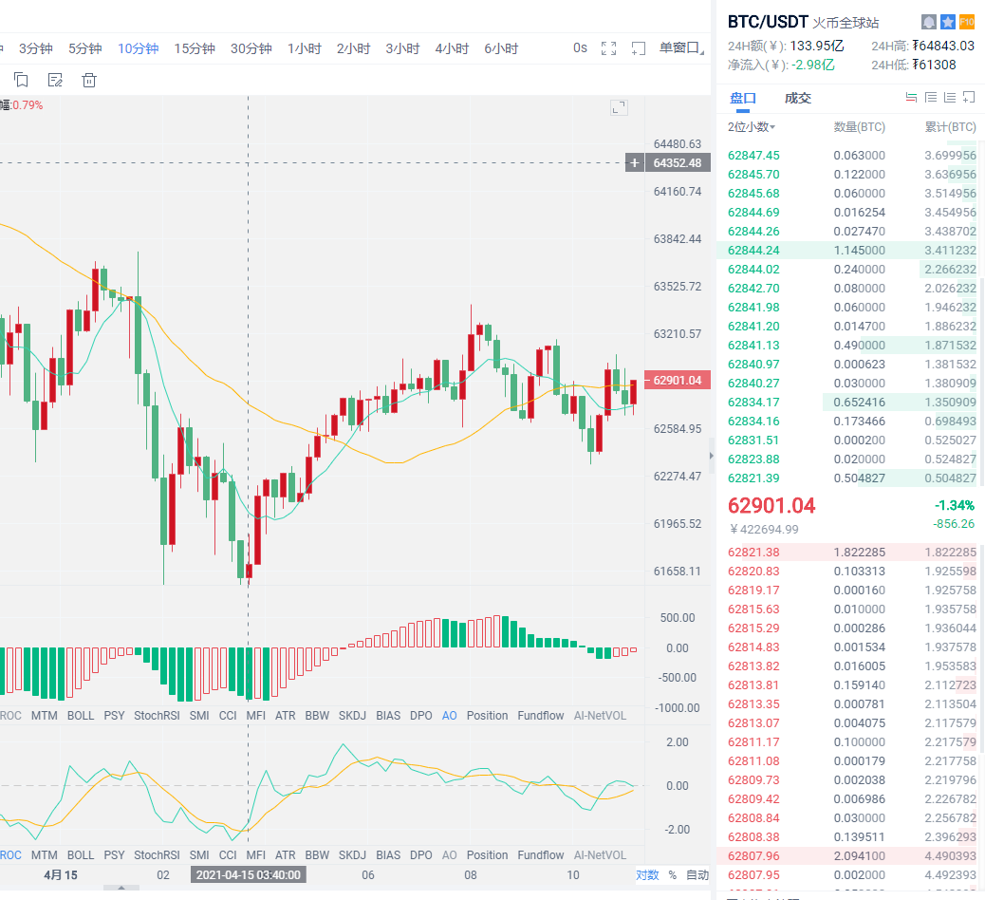Show combined buy/sell order book view icon
985x900 pixels.
[911, 98]
